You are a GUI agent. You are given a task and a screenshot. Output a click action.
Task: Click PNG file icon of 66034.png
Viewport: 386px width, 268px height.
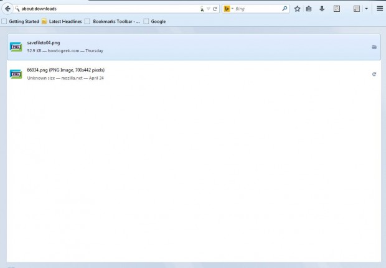click(16, 74)
